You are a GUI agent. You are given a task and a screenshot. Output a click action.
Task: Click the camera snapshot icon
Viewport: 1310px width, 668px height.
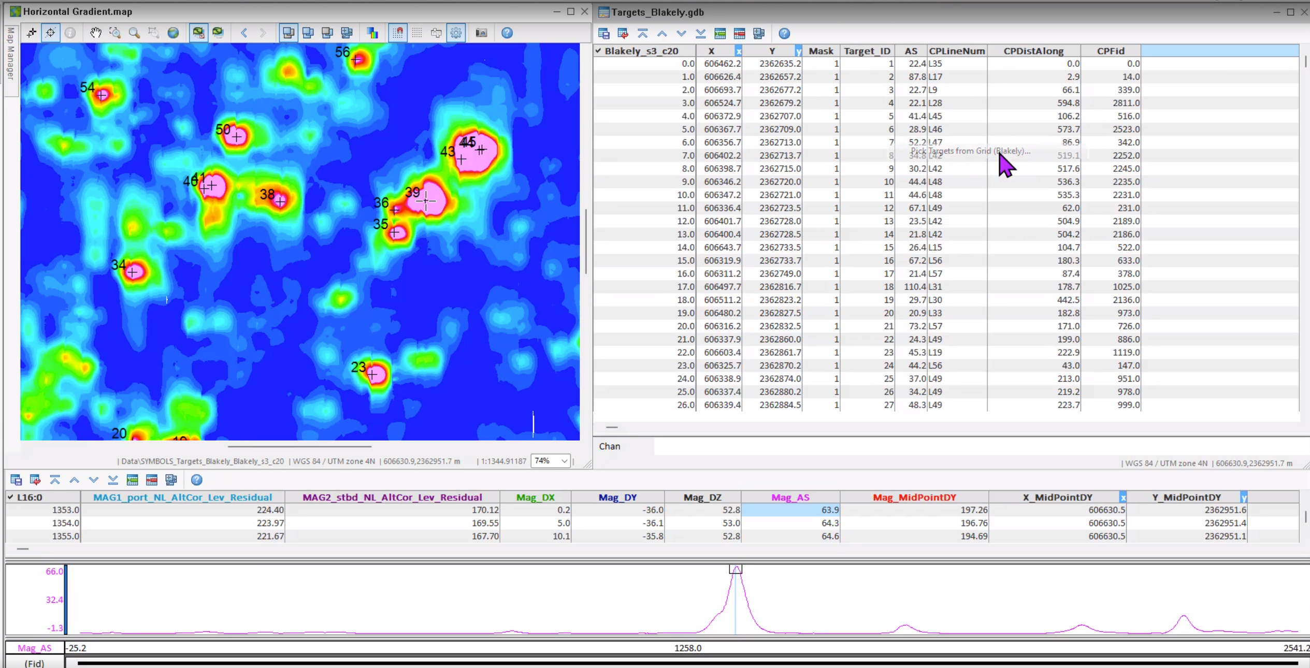[x=481, y=33]
